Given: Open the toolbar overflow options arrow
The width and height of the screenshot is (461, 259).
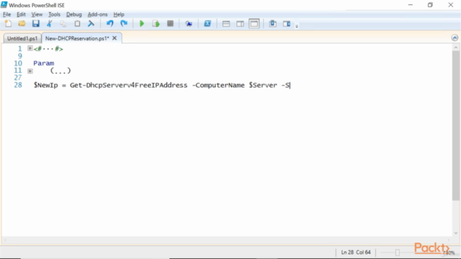Looking at the screenshot, I should coord(297,26).
